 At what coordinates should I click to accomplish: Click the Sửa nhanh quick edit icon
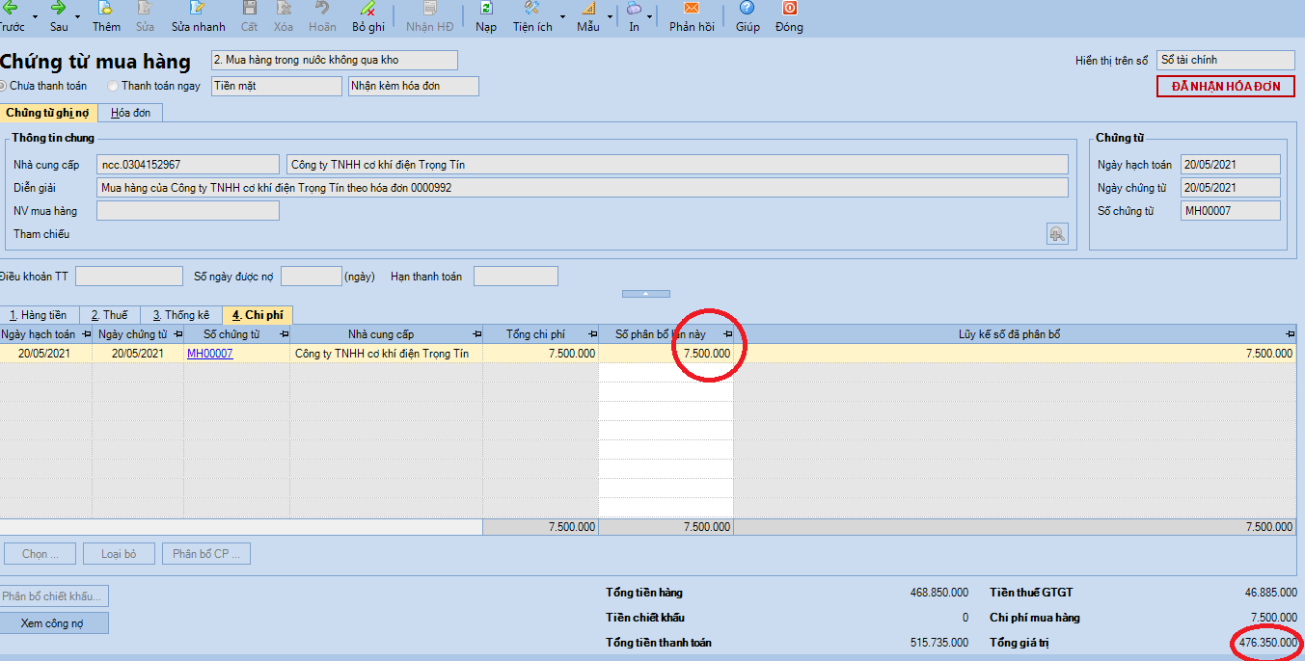198,9
